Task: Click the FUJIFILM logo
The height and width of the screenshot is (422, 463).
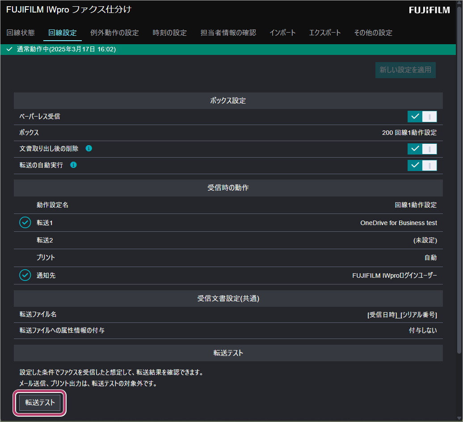Action: point(429,10)
